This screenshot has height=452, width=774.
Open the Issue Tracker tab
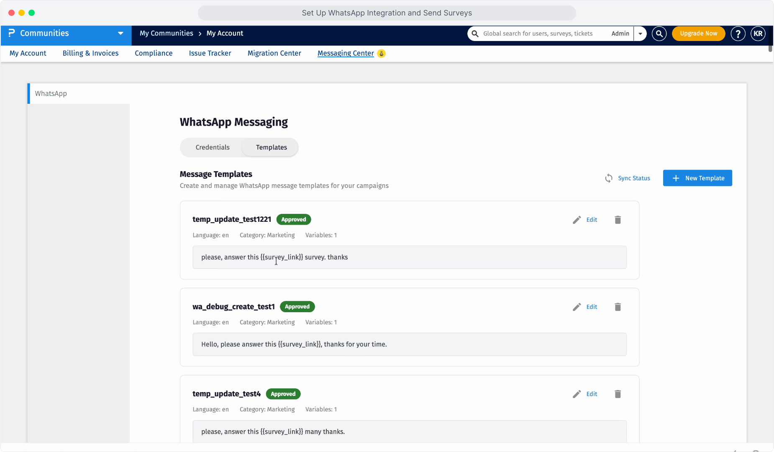point(210,53)
